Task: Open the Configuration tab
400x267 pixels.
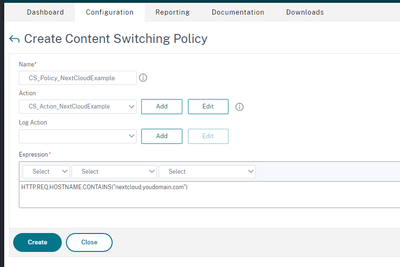Action: point(110,12)
